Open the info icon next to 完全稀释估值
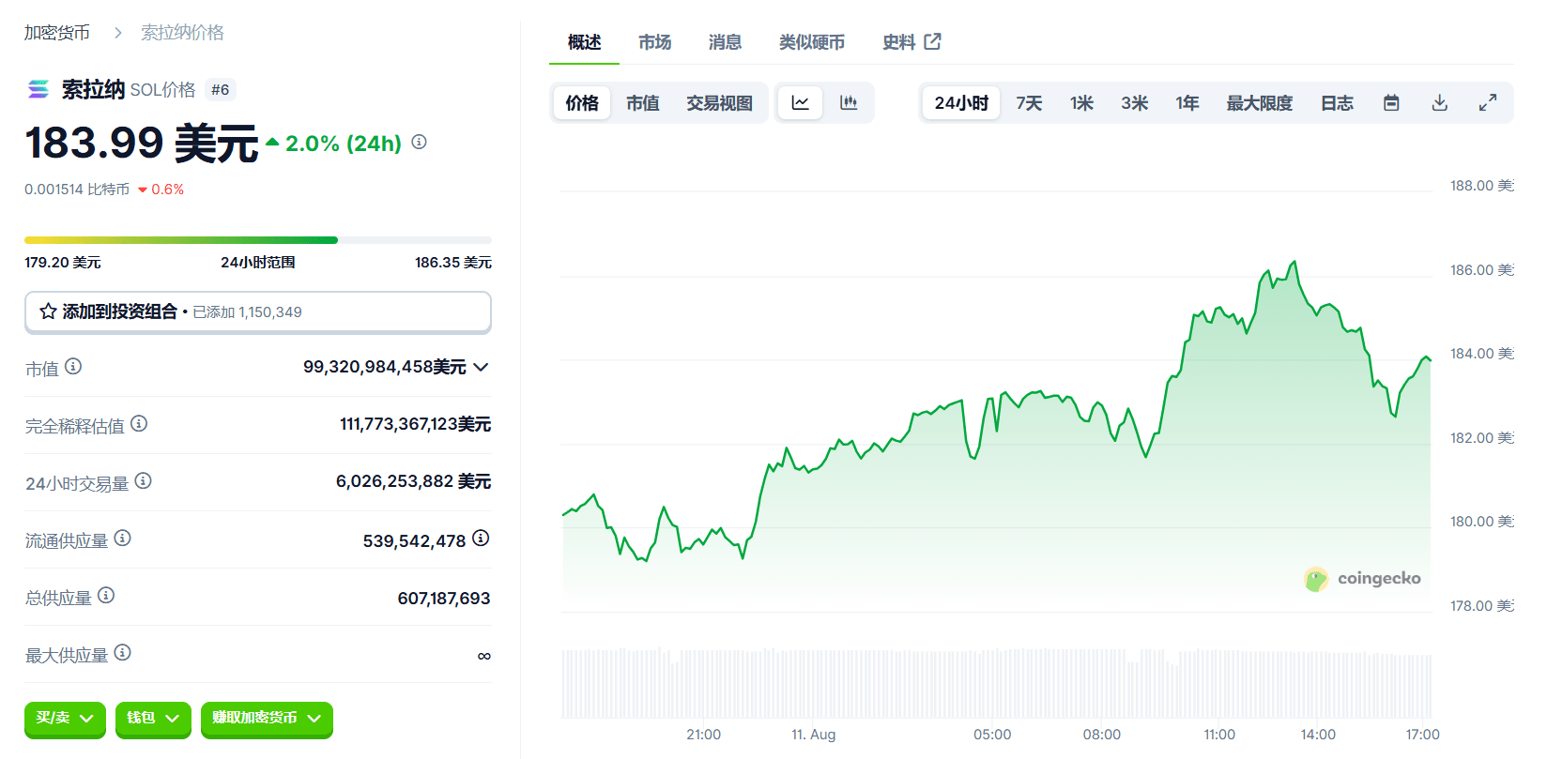The width and height of the screenshot is (1547, 759). [139, 423]
